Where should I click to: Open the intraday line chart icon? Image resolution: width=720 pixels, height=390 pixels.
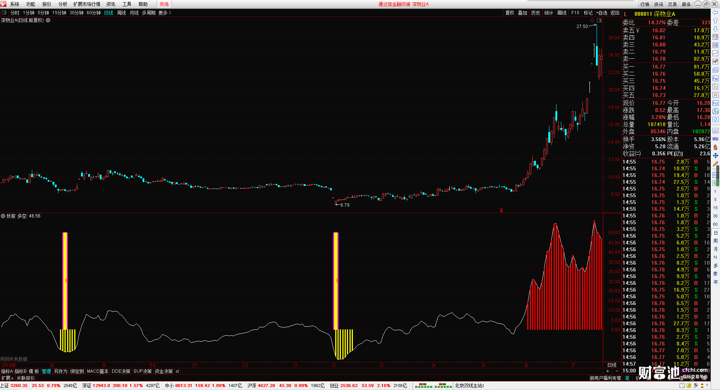(715, 54)
